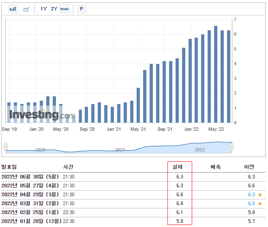Click actual value 6.1 for 02월 25일
268x227 pixels.
click(180, 212)
